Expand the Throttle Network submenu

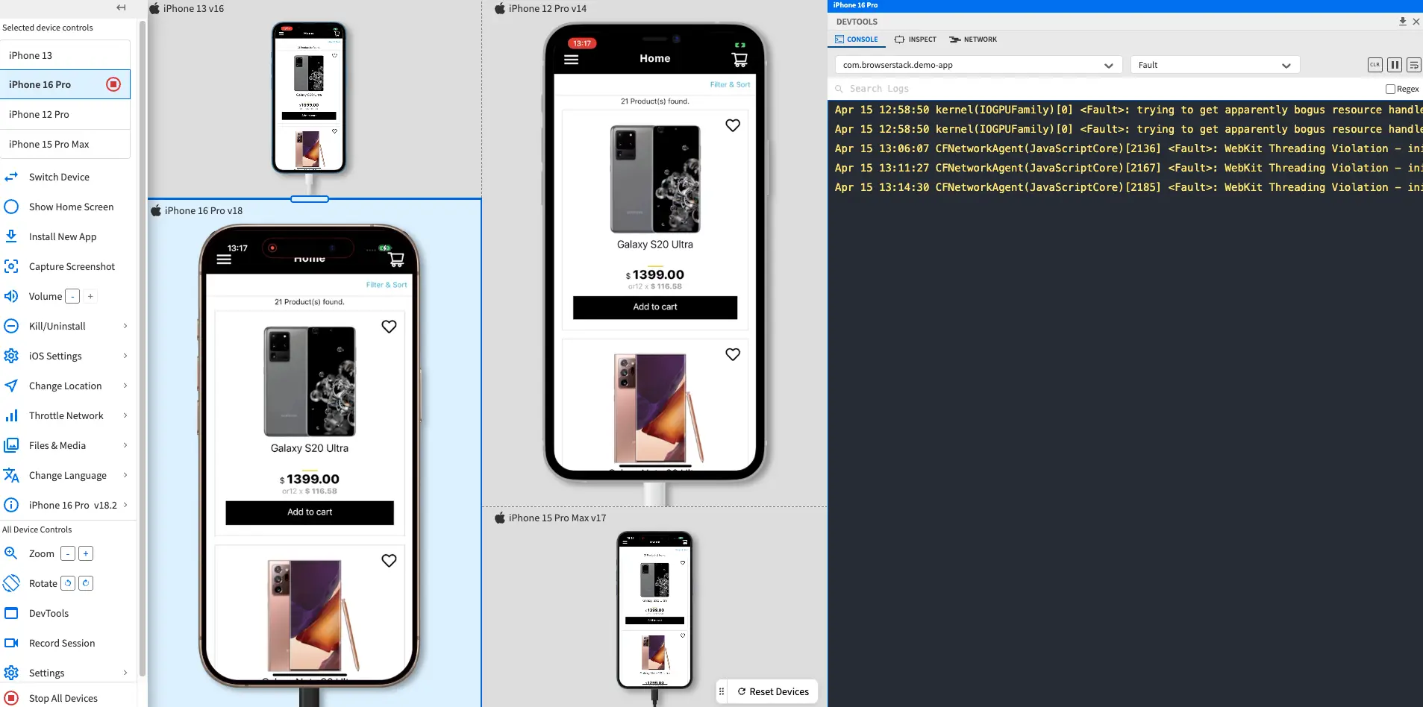pyautogui.click(x=125, y=415)
